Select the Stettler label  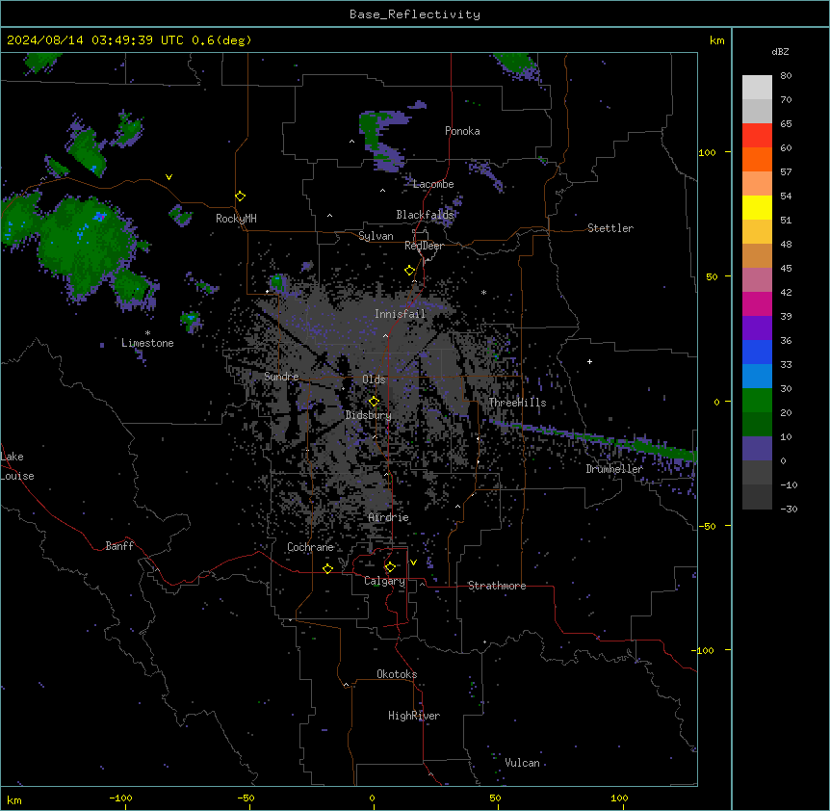pyautogui.click(x=610, y=228)
